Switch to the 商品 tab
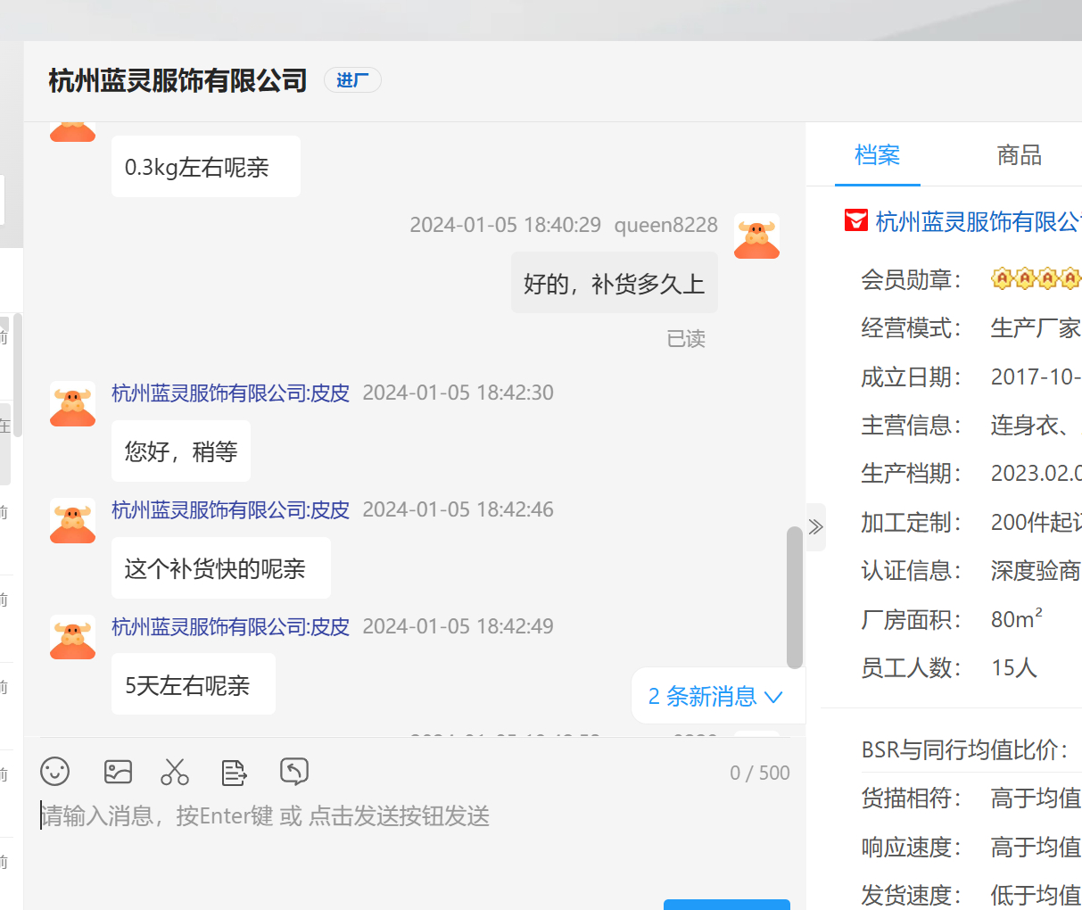 point(1019,155)
